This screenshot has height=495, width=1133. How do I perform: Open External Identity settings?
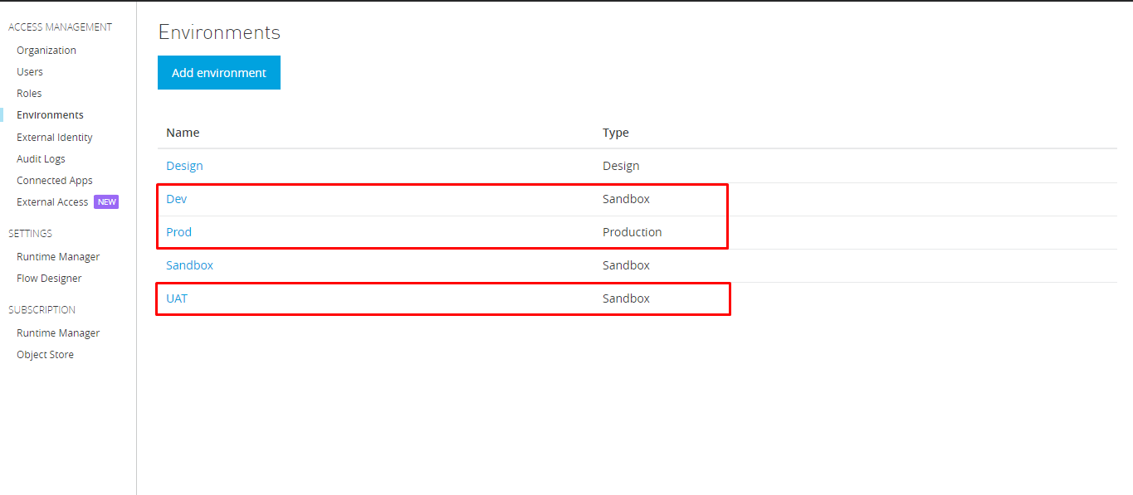(x=55, y=138)
